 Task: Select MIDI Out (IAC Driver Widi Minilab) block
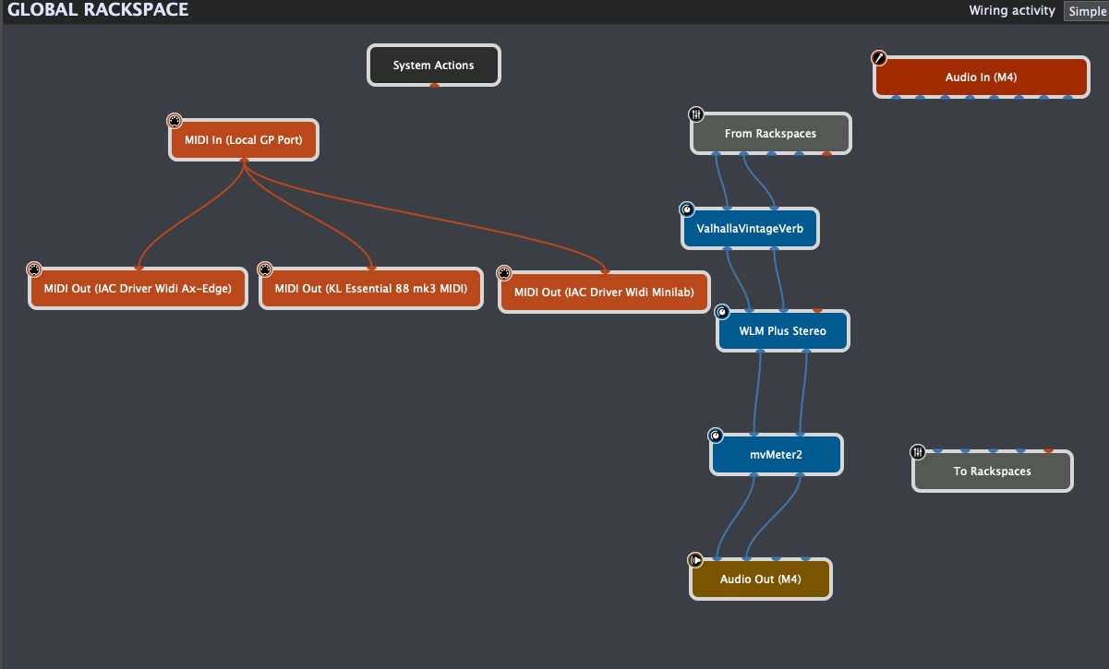click(x=604, y=293)
